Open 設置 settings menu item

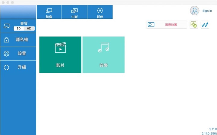pos(18,54)
